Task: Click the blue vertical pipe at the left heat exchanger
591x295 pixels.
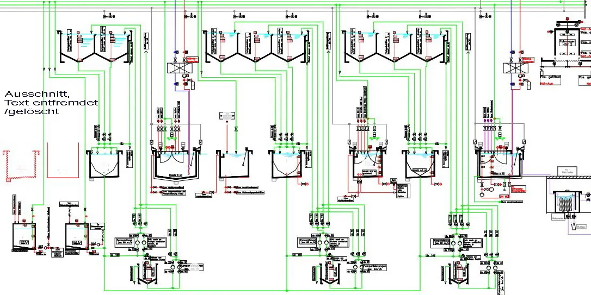Action: (175, 45)
